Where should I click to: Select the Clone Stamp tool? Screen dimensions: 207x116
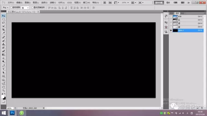4,44
